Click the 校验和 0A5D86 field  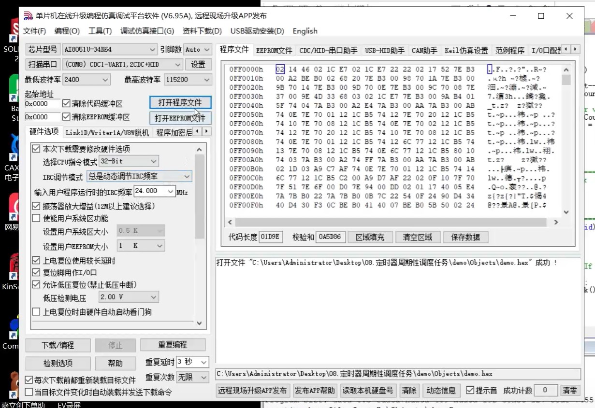pos(330,237)
